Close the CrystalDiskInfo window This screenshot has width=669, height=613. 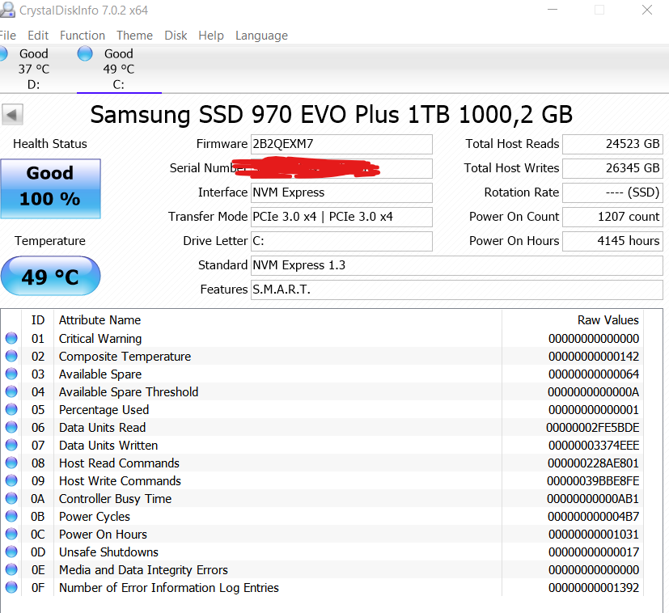point(647,10)
